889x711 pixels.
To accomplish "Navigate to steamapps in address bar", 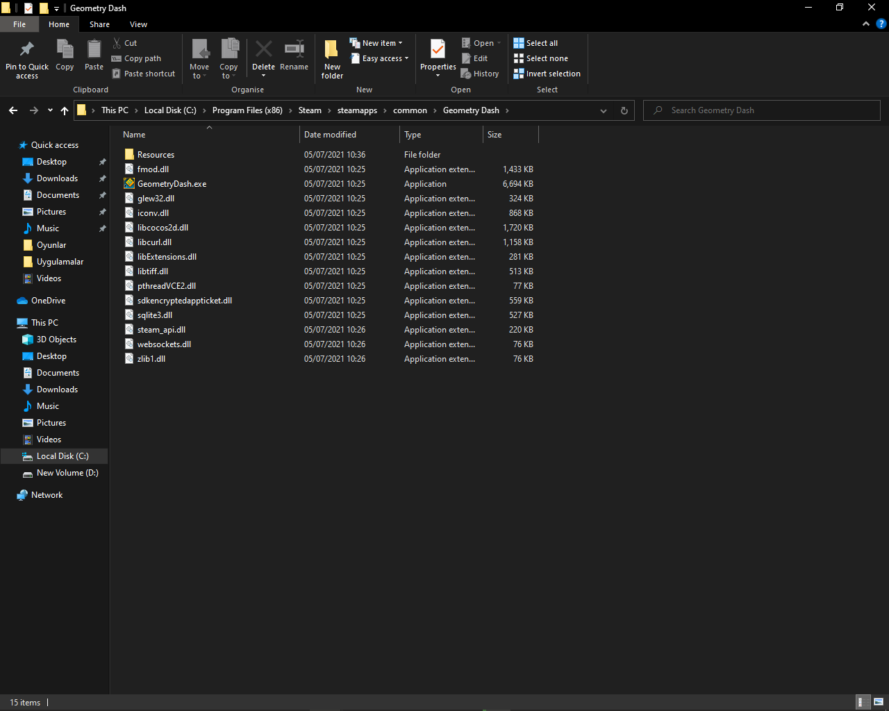I will (x=357, y=110).
